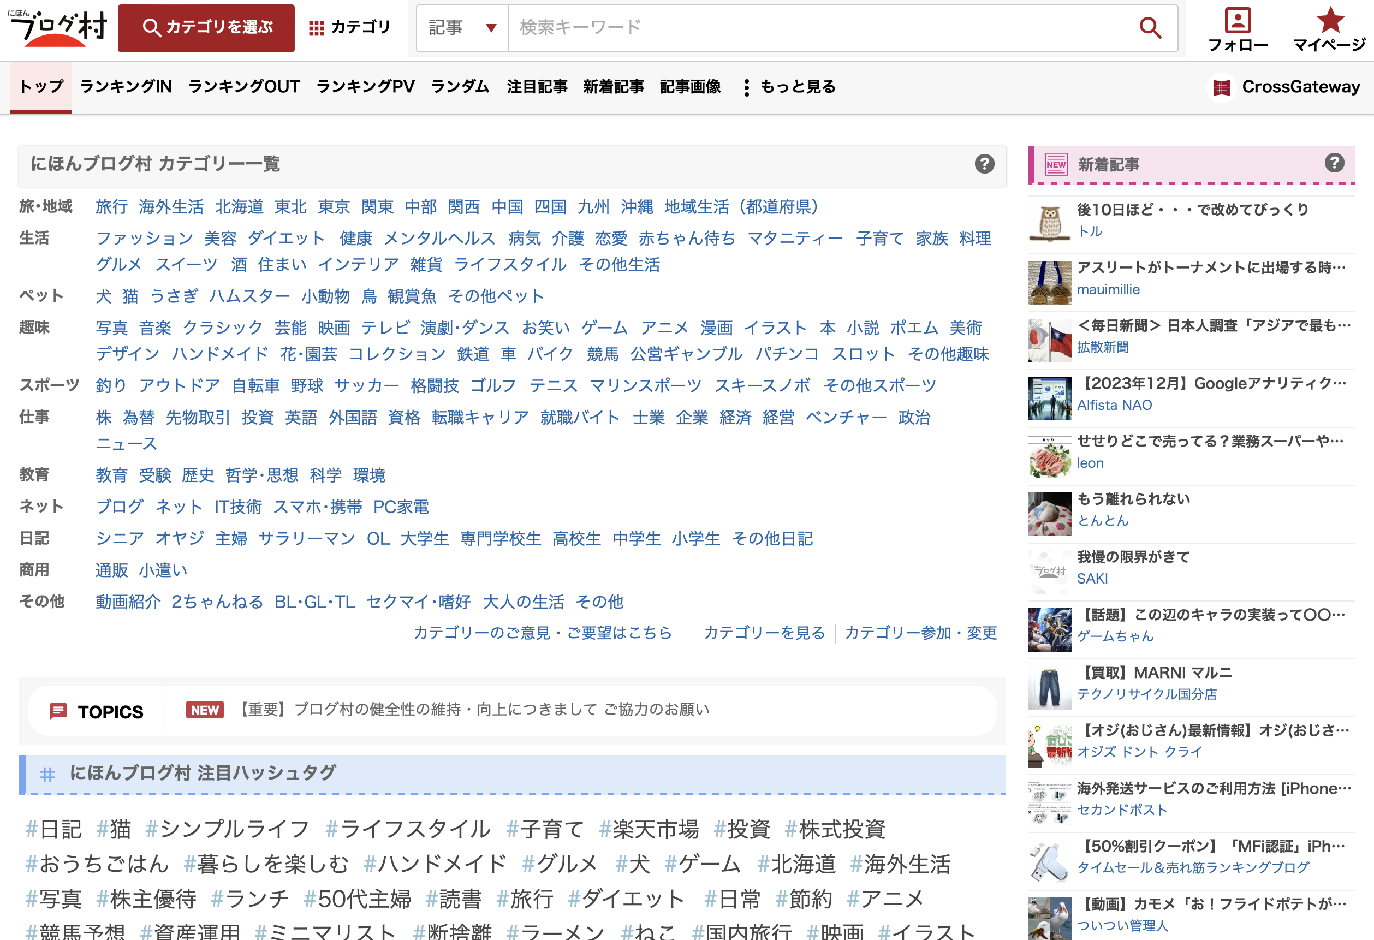
Task: Click カテゴリー参加・変更 link
Action: [920, 633]
